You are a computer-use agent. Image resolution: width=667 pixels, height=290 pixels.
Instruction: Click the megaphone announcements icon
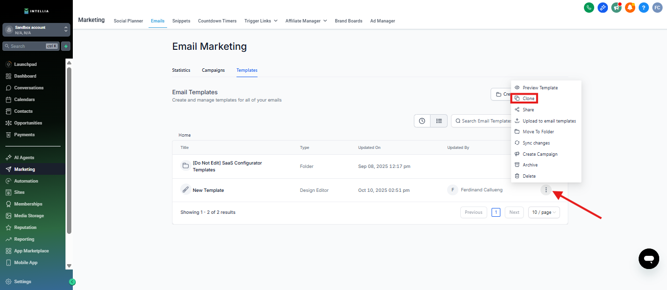coord(616,7)
